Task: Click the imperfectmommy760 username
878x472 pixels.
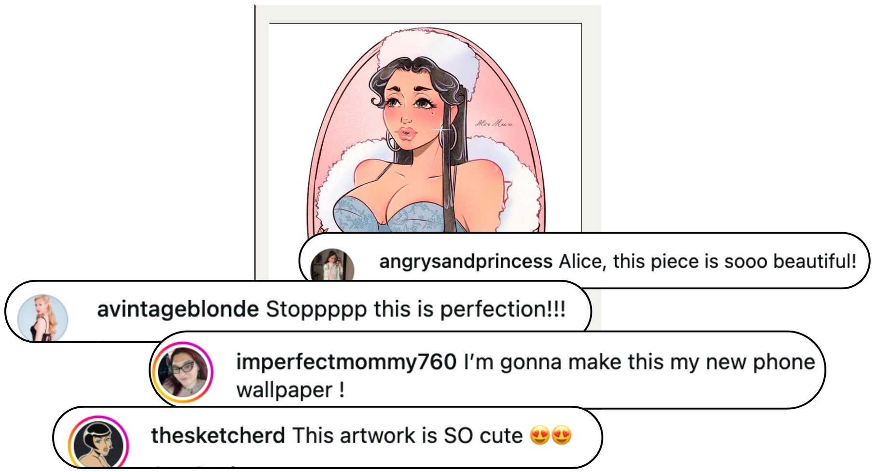Action: (x=346, y=362)
